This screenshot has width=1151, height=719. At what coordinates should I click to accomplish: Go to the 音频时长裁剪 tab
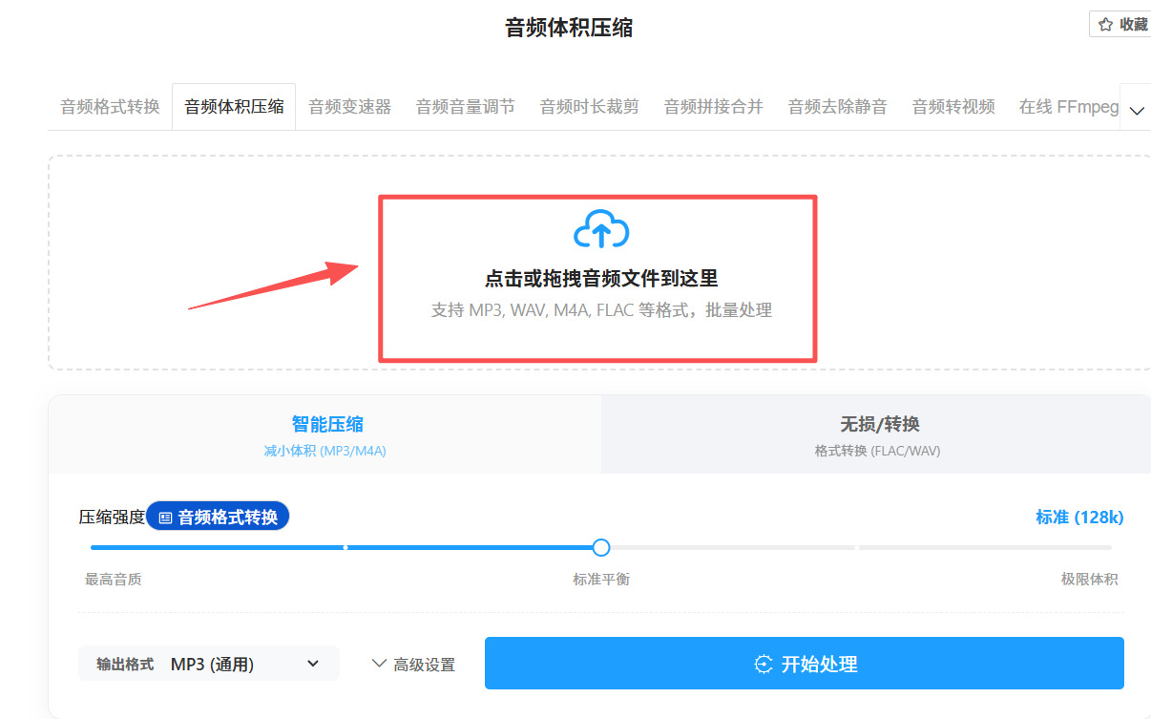pos(590,107)
